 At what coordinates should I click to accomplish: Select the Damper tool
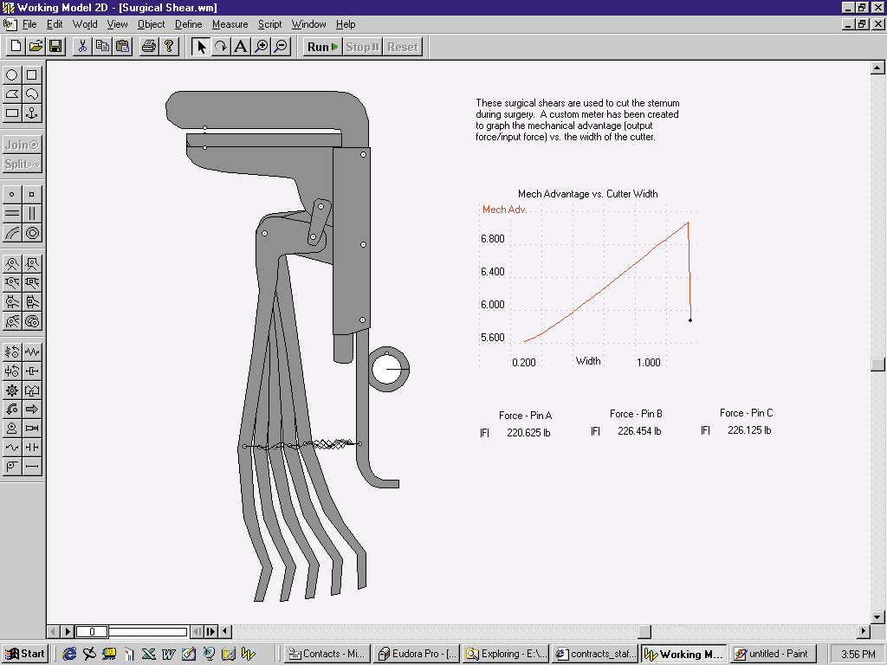pos(32,371)
